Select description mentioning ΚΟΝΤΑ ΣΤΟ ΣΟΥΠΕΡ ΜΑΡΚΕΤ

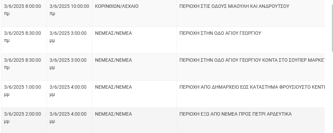(x=252, y=60)
